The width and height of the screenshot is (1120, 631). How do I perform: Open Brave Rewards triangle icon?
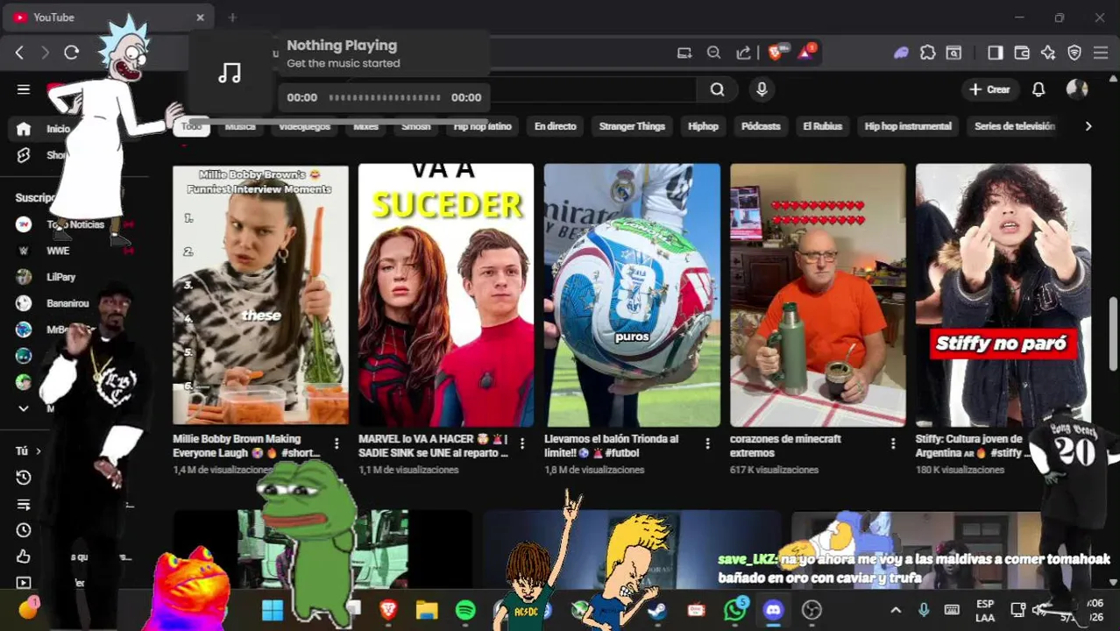(x=806, y=53)
